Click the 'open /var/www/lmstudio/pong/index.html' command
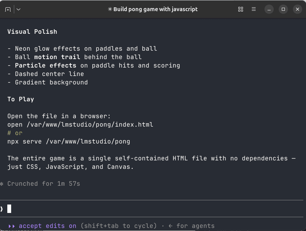Image resolution: width=306 pixels, height=231 pixels. 80,124
